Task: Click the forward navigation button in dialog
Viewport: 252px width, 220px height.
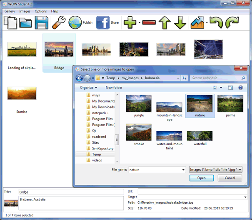Action: click(87, 78)
